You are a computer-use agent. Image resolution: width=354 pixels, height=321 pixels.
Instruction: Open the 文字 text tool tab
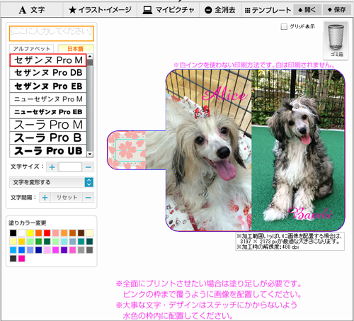click(x=32, y=10)
